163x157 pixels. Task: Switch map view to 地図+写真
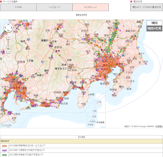(x=154, y=28)
